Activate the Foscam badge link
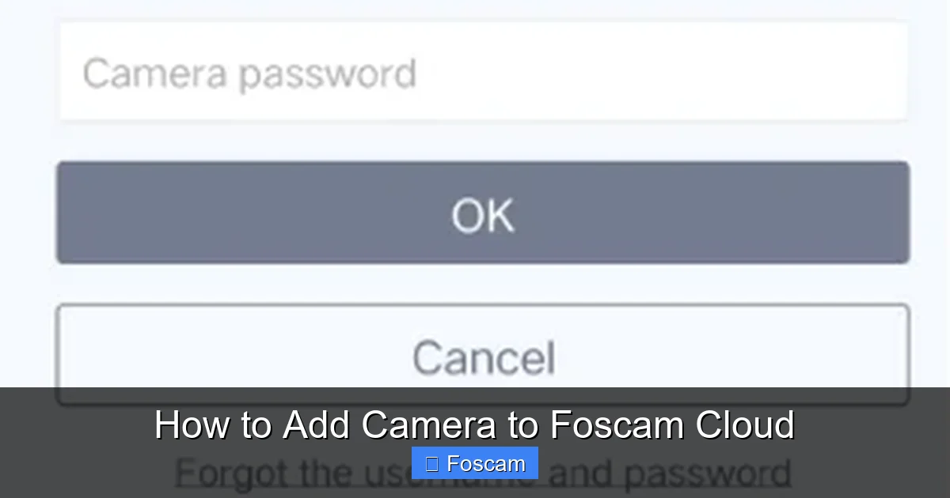 tap(475, 463)
